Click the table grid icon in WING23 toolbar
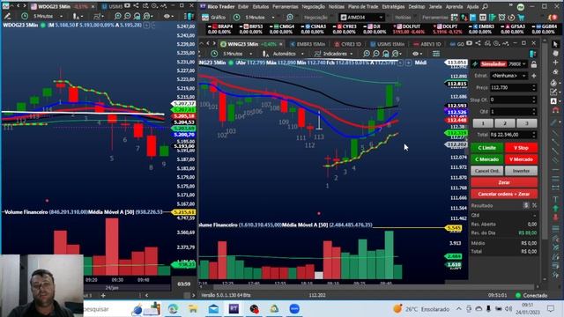Image resolution: width=564 pixels, height=317 pixels. click(x=436, y=54)
